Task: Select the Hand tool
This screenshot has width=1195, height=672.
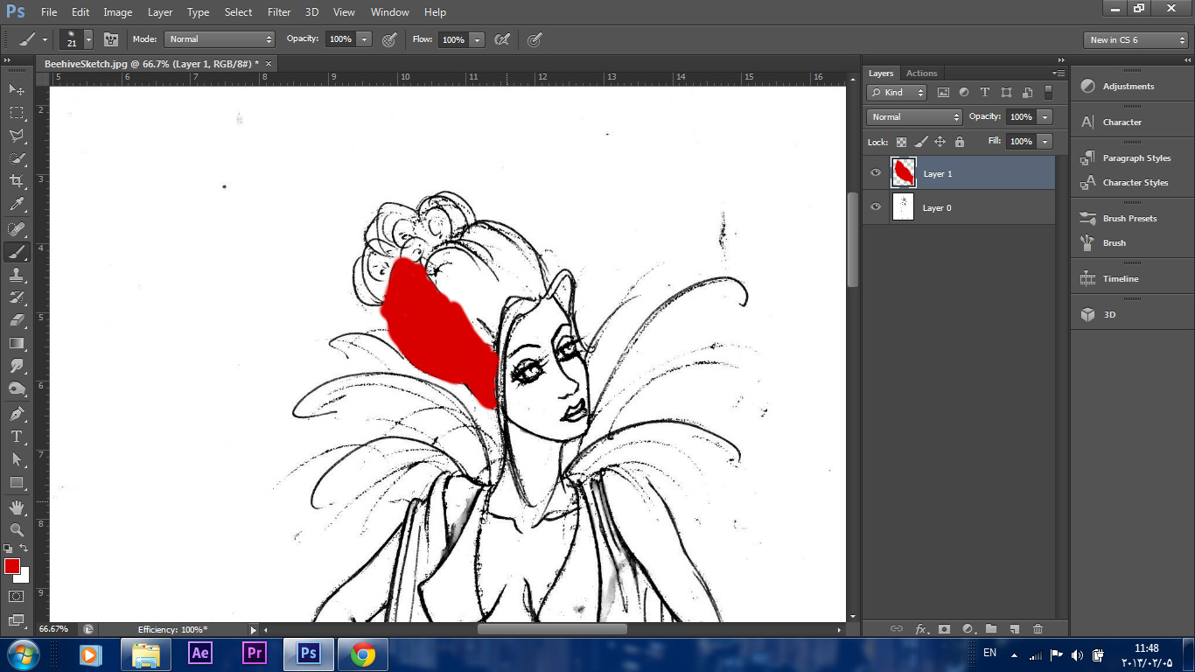Action: coord(17,507)
